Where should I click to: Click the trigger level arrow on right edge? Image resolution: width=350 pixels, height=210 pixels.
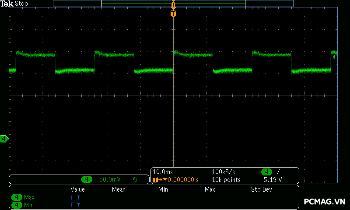click(x=335, y=57)
